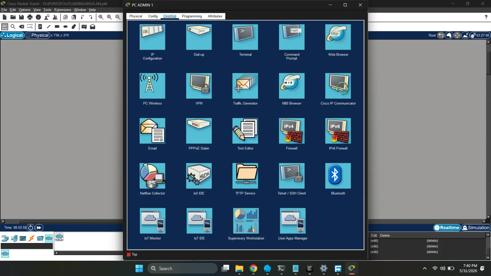Screen dimensions: 491x276
Task: Open the Programming tab
Action: click(192, 16)
